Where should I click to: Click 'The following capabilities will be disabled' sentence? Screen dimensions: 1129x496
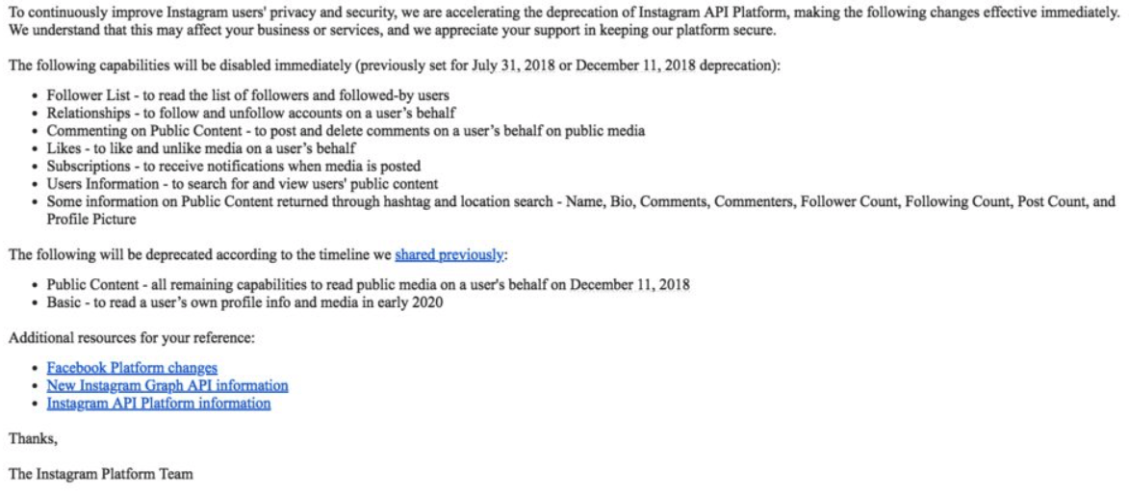[395, 65]
